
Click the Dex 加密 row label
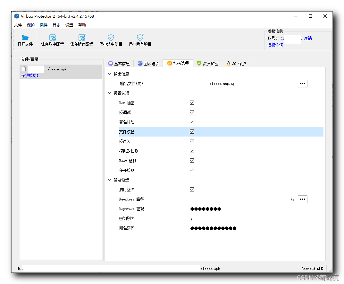[127, 103]
